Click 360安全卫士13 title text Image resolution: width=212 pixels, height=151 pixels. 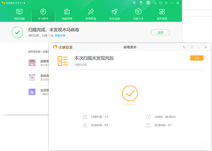coord(14,3)
